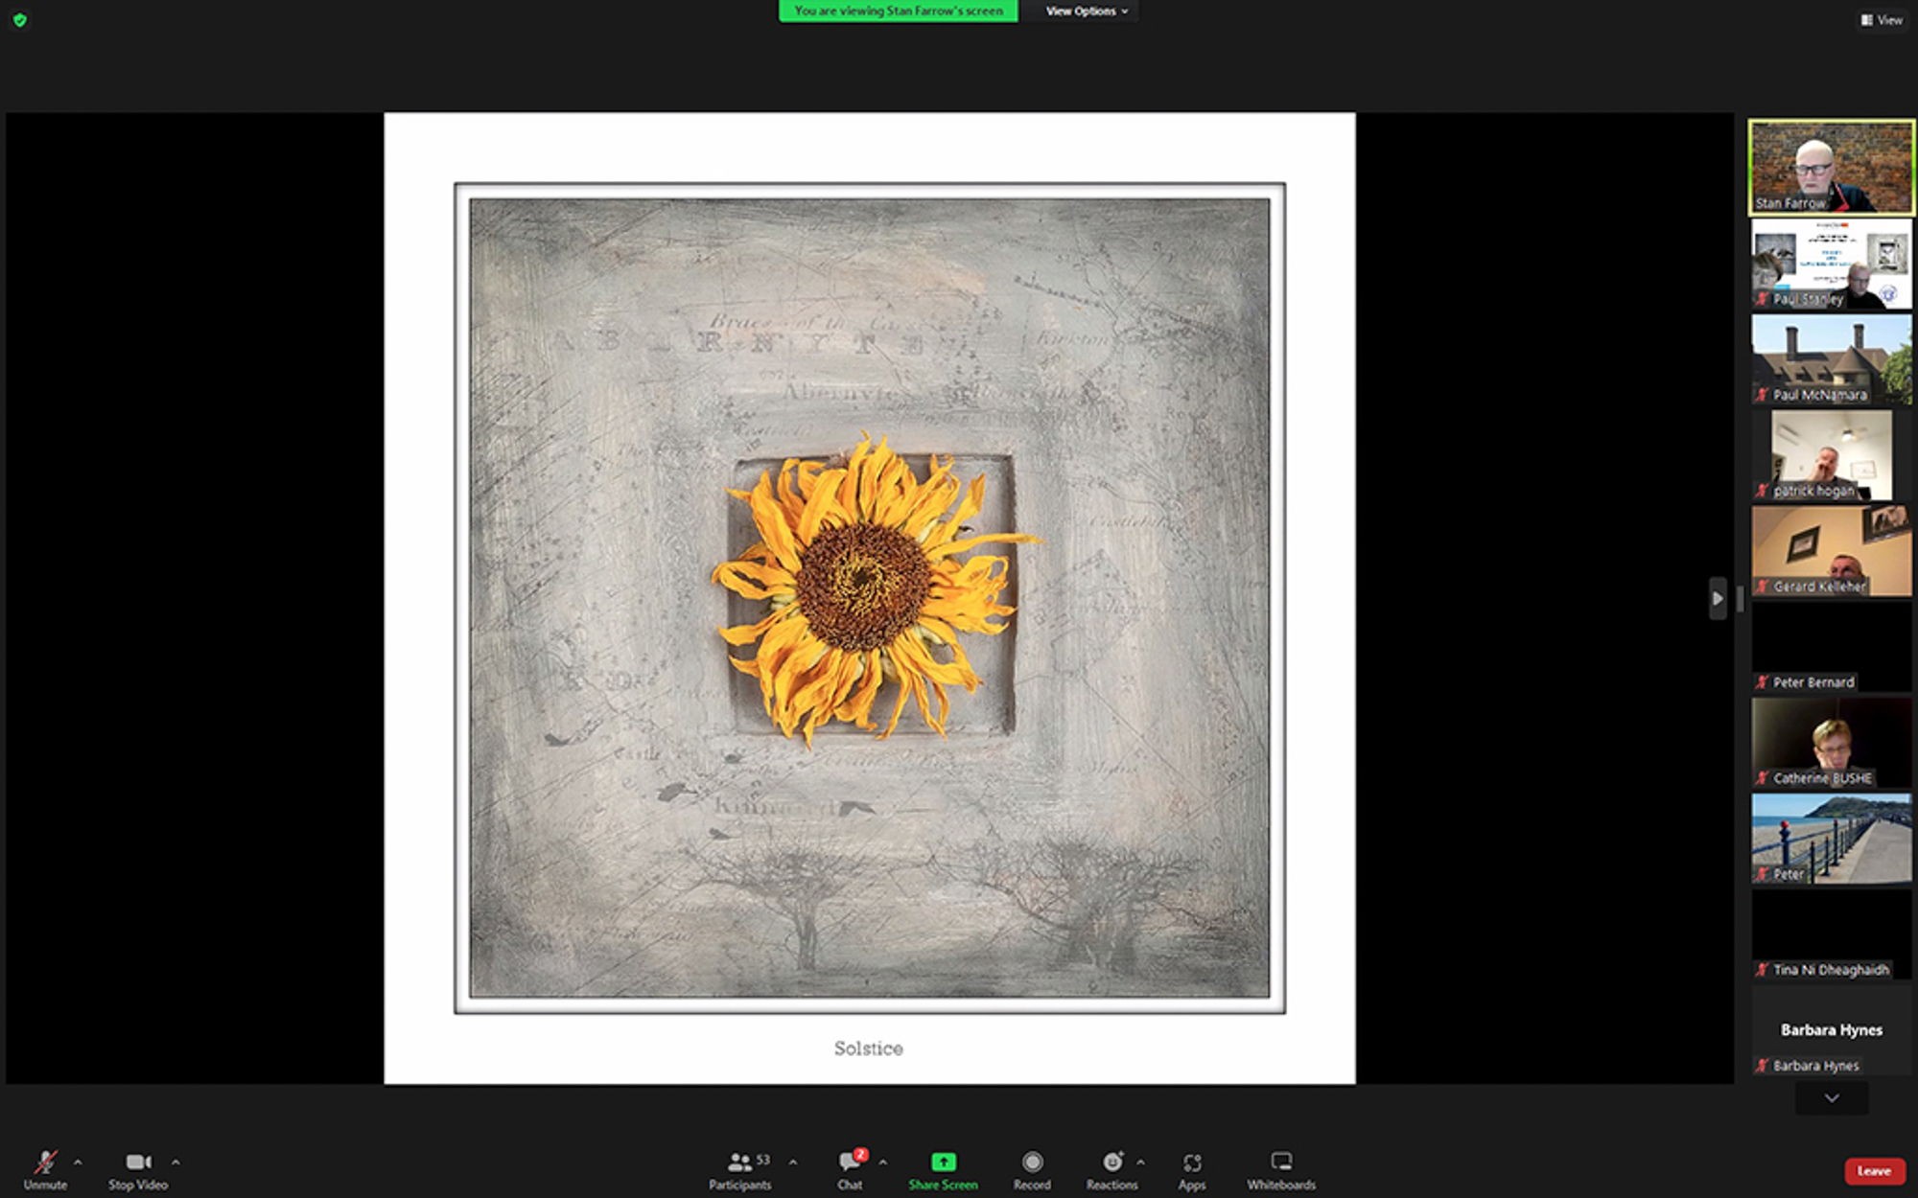Open audio settings arrow beside Unmute
This screenshot has height=1198, width=1918.
pyautogui.click(x=78, y=1162)
